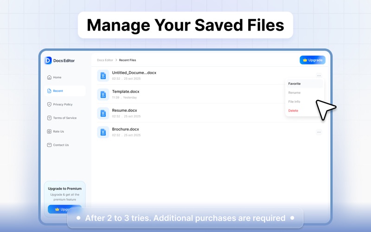Click the Recent file icon in sidebar
Image resolution: width=371 pixels, height=232 pixels.
pyautogui.click(x=49, y=91)
